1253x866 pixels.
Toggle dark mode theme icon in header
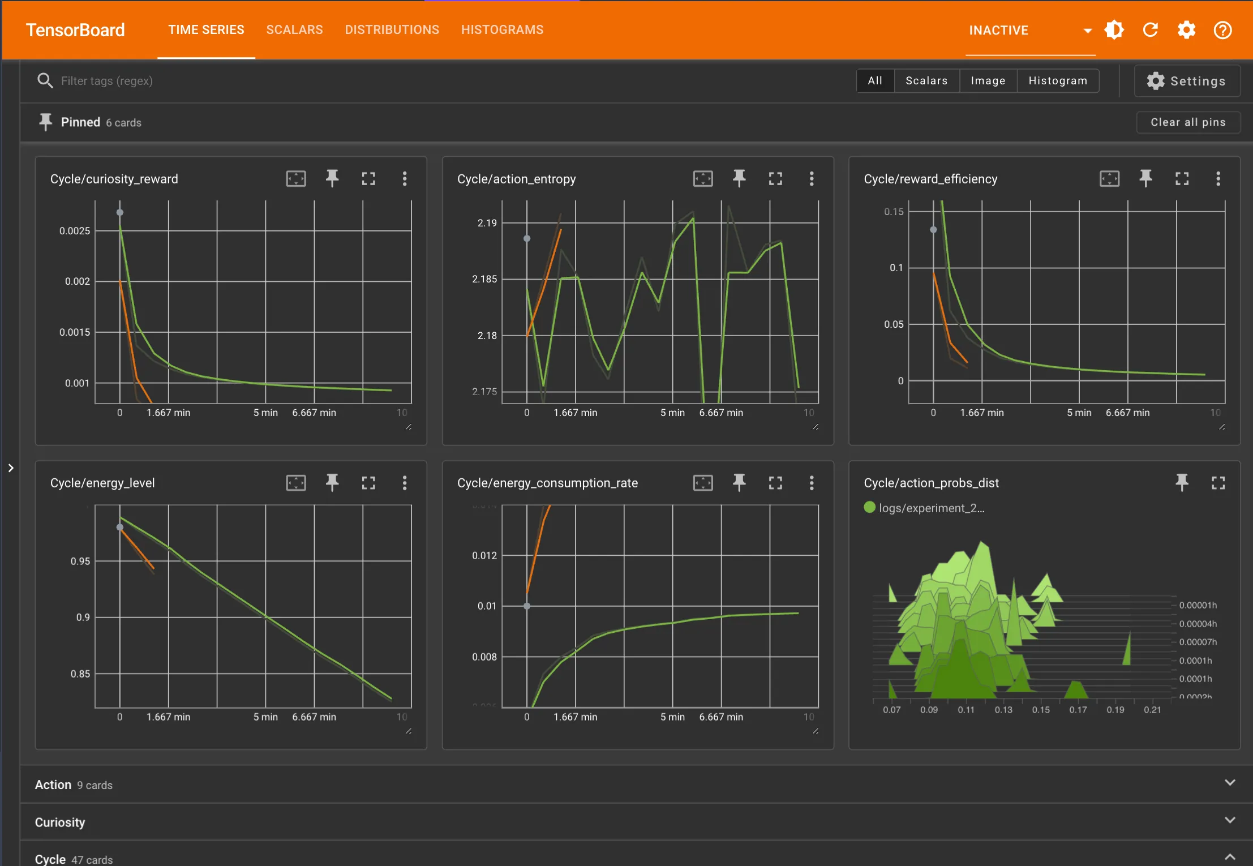click(x=1114, y=30)
